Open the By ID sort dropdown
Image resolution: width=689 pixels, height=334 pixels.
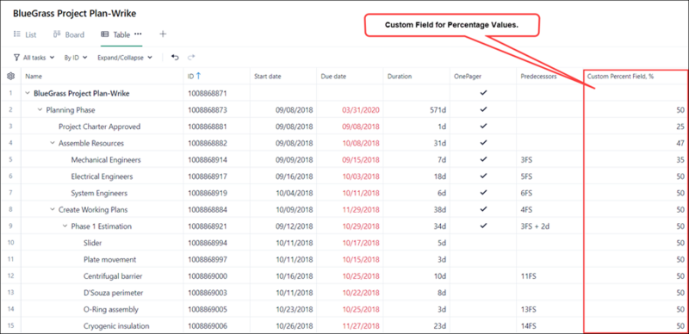point(76,58)
